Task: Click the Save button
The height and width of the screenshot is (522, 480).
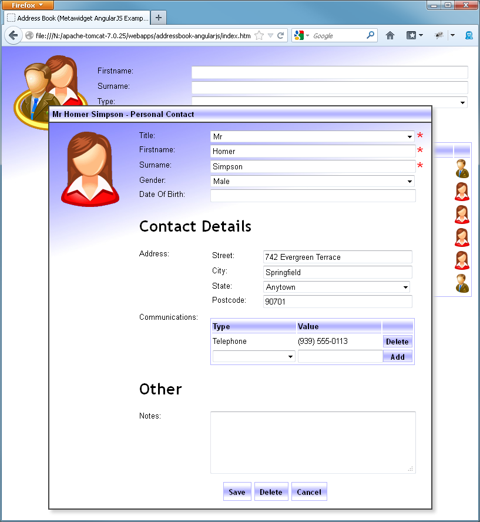Action: pos(237,491)
